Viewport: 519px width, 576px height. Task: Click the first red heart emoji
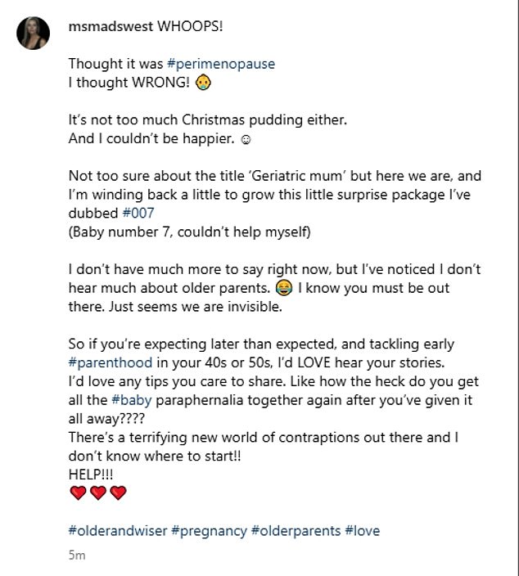pos(78,493)
